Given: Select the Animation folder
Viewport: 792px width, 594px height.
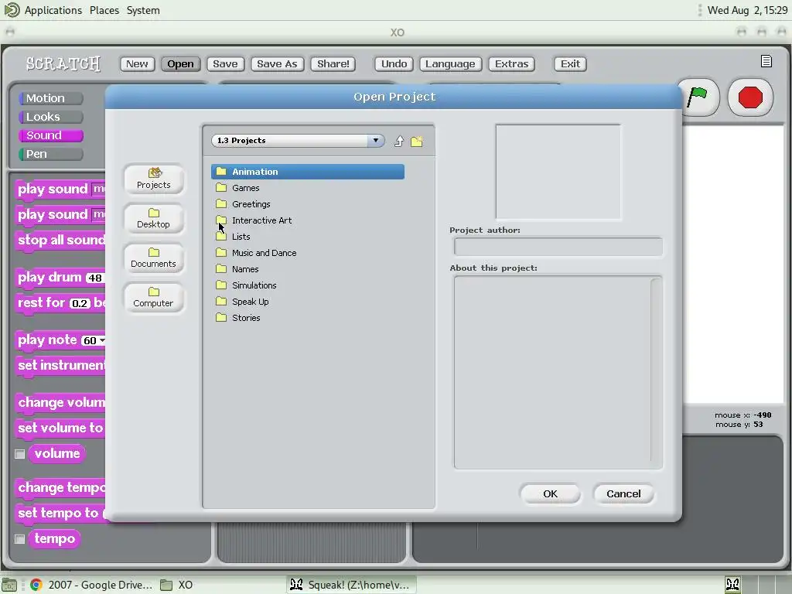Looking at the screenshot, I should [308, 172].
